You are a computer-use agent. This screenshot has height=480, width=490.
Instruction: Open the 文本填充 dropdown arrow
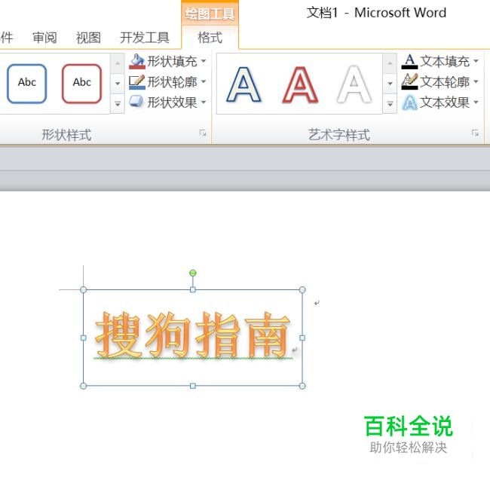476,61
